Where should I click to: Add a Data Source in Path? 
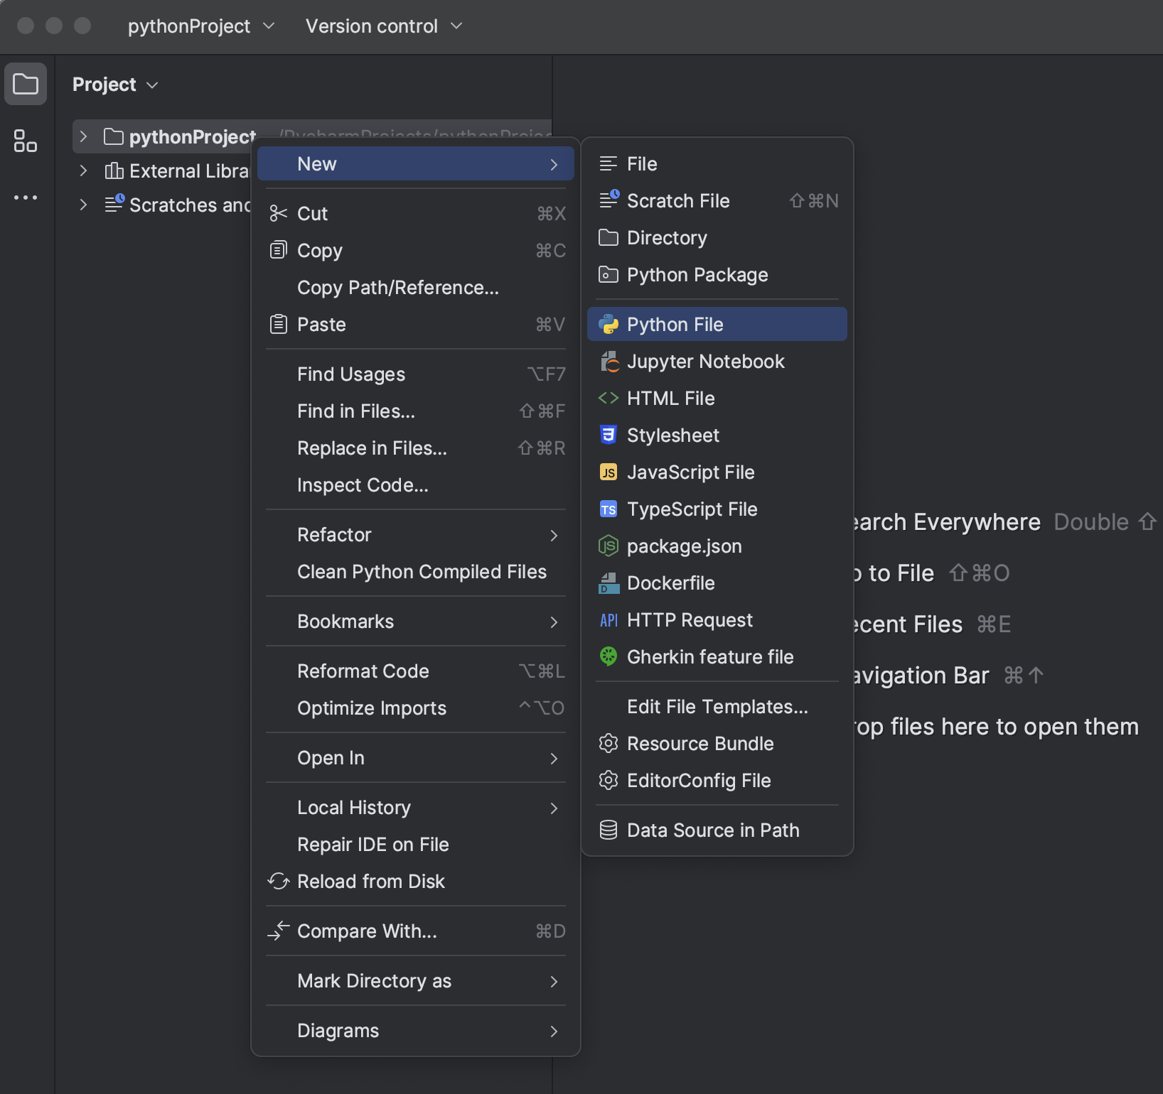(x=713, y=830)
